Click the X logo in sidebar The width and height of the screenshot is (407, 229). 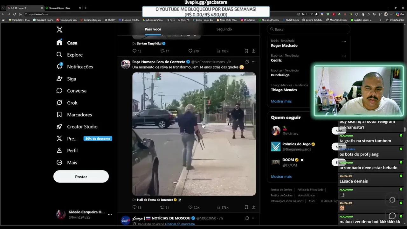(59, 30)
